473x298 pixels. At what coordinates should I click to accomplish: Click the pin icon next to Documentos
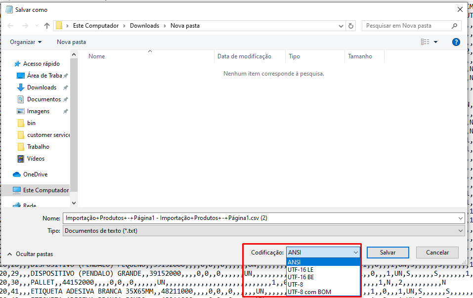tap(65, 99)
